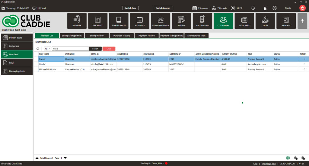Click the refresh icon beside search filter
This screenshot has height=166, width=309.
[x=38, y=49]
